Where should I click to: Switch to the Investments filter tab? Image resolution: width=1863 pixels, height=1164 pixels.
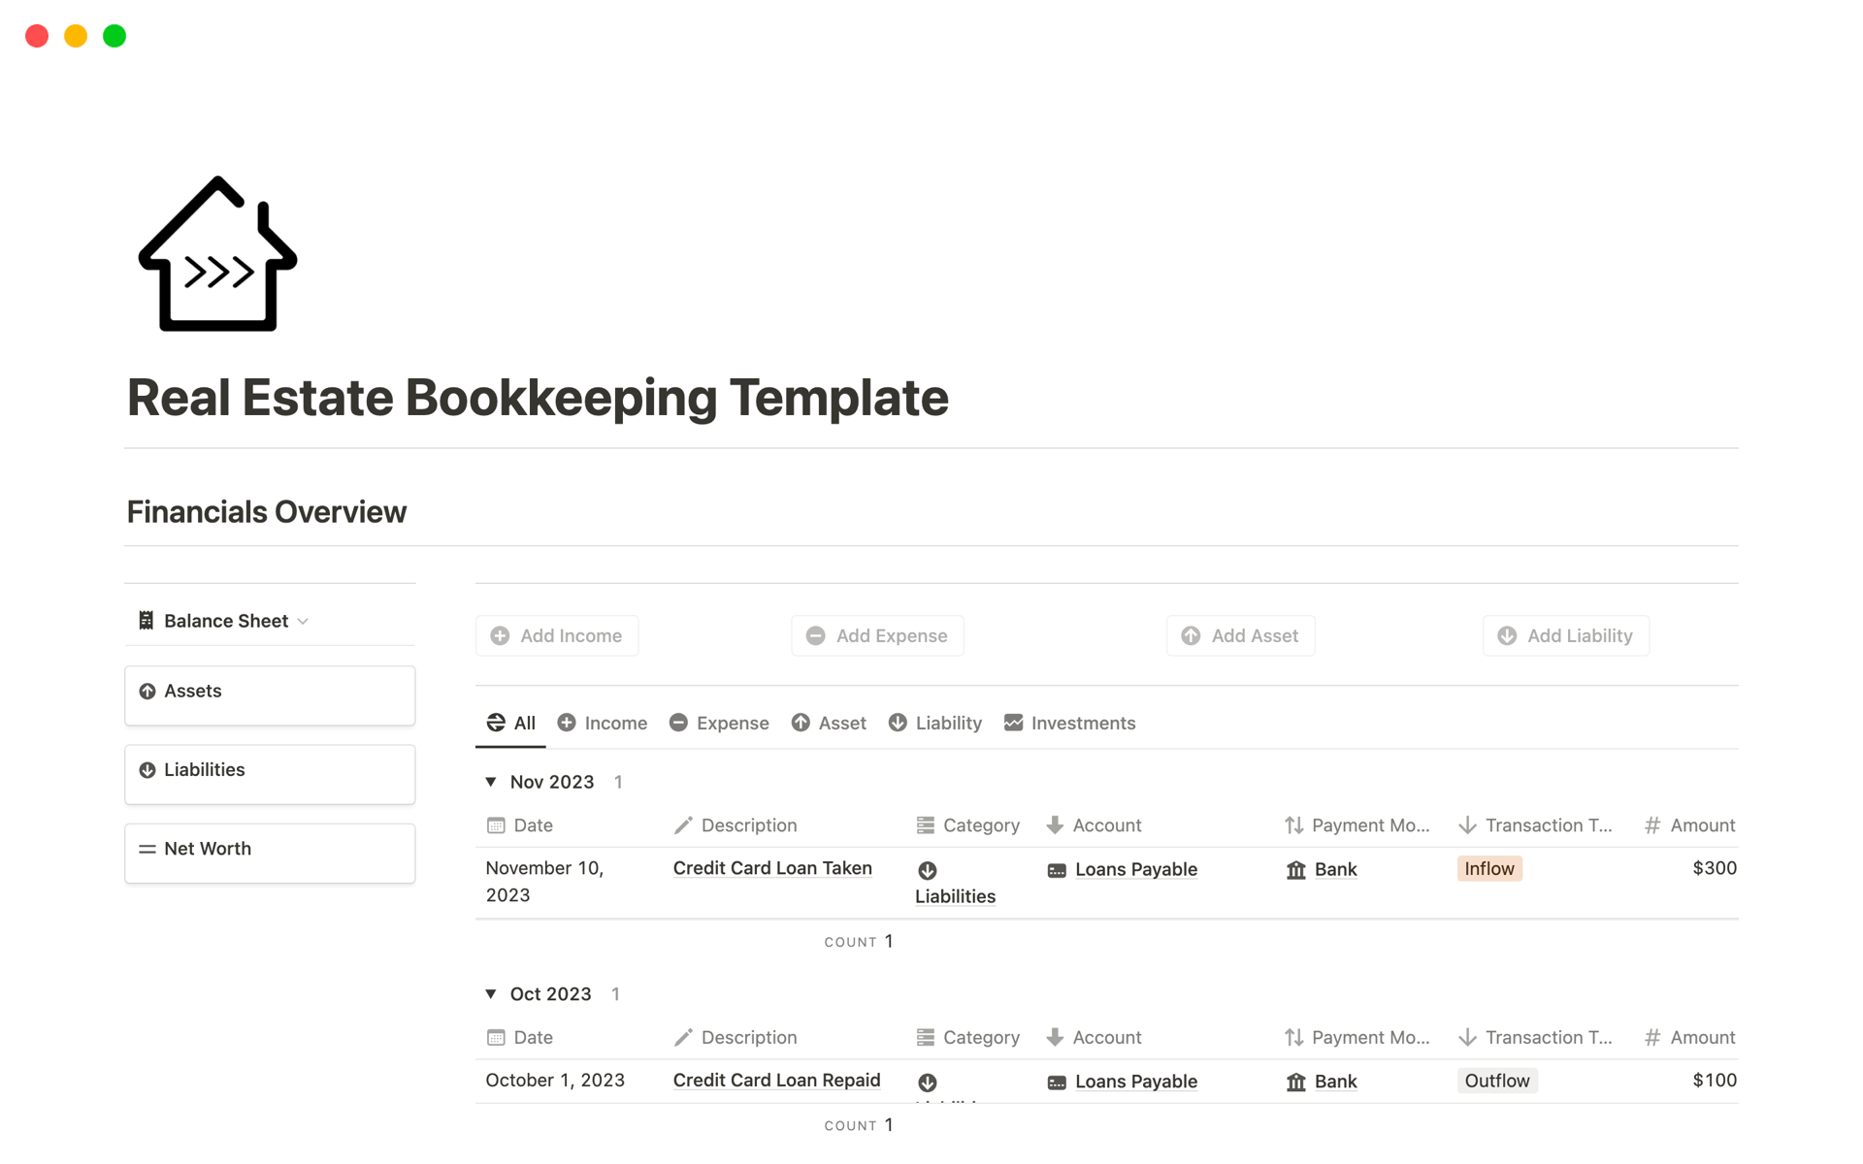(x=1082, y=722)
